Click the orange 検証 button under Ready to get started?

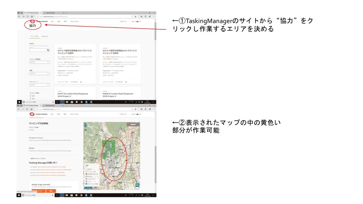(51, 191)
